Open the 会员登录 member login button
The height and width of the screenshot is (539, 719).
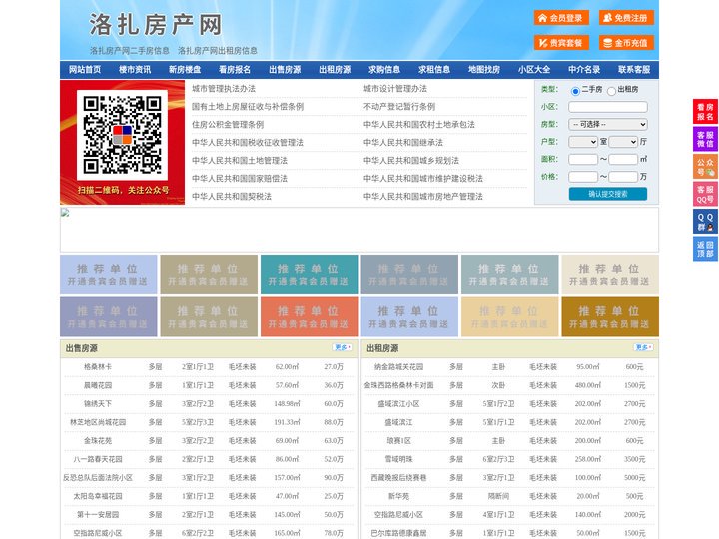[x=561, y=18]
